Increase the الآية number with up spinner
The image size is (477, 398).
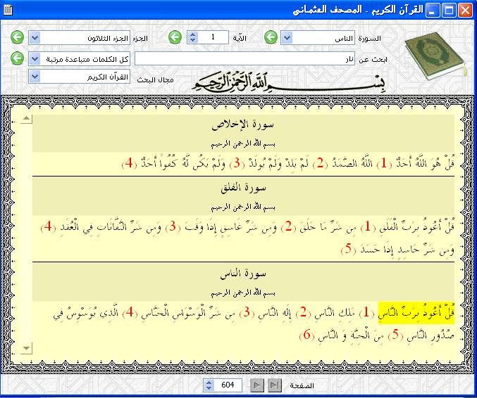coord(192,34)
